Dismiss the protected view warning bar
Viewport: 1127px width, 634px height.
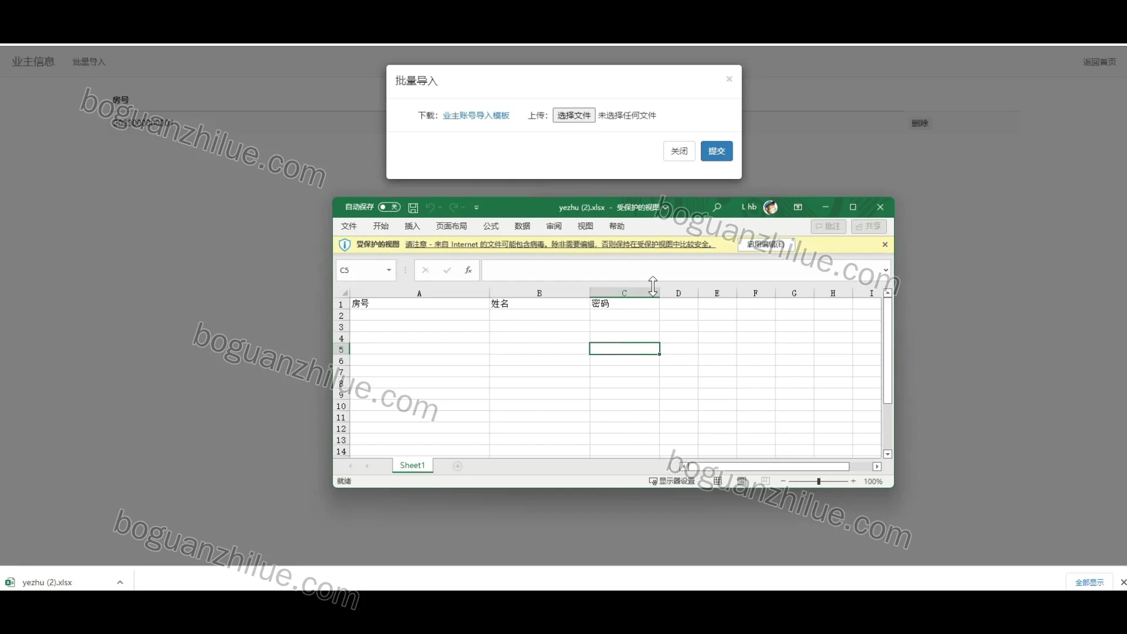pyautogui.click(x=885, y=244)
